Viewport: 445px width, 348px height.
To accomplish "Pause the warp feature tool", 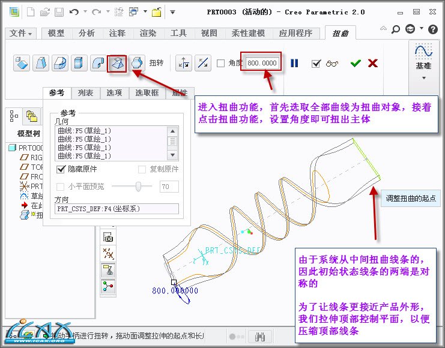I will click(x=294, y=63).
